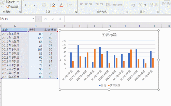Click the Copy (复制) button
This screenshot has height=106, width=171.
tap(11, 2)
